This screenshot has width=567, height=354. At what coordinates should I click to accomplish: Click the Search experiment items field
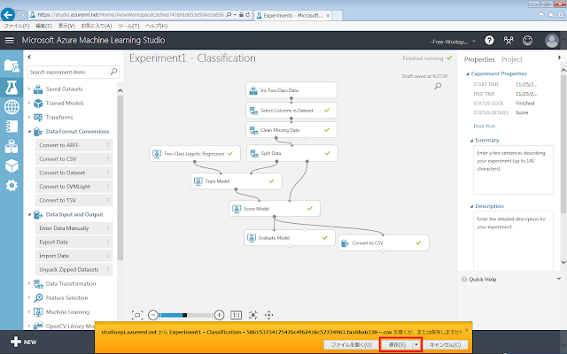[x=71, y=73]
